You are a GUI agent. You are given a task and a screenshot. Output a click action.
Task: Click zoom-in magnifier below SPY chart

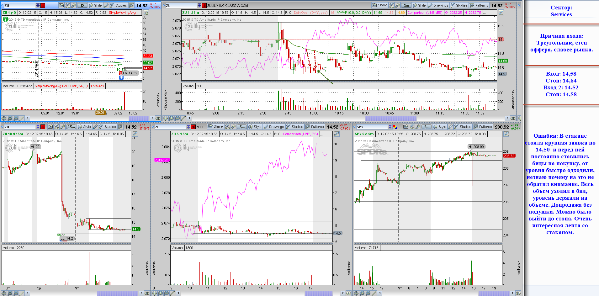[362, 293]
